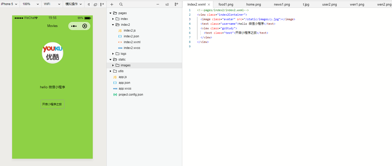Click the simulator 19:56 clock
Viewport: 392px width, 166px height.
[52, 18]
